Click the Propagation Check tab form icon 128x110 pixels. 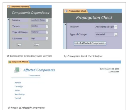(x=66, y=11)
